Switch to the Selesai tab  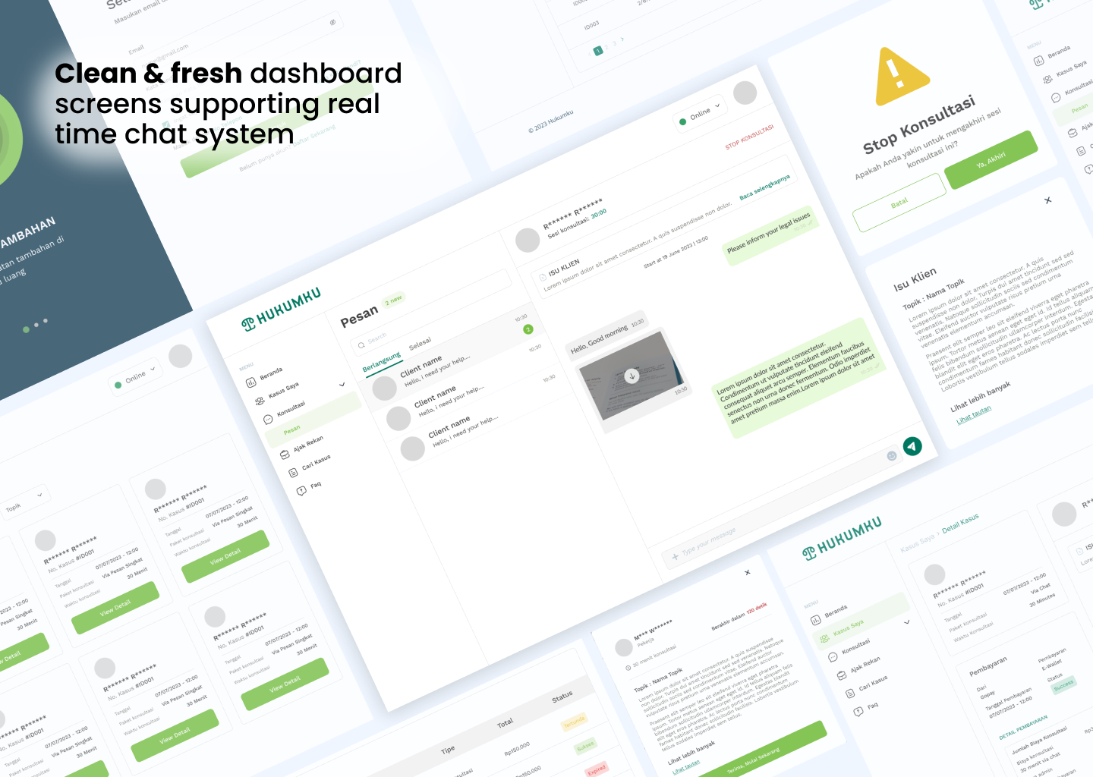point(420,344)
